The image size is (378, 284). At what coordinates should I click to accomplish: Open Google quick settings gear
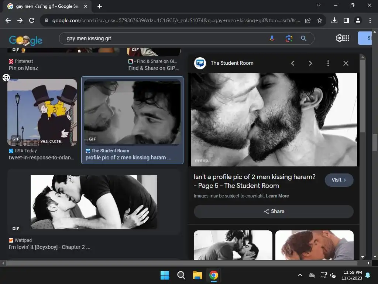(x=339, y=38)
